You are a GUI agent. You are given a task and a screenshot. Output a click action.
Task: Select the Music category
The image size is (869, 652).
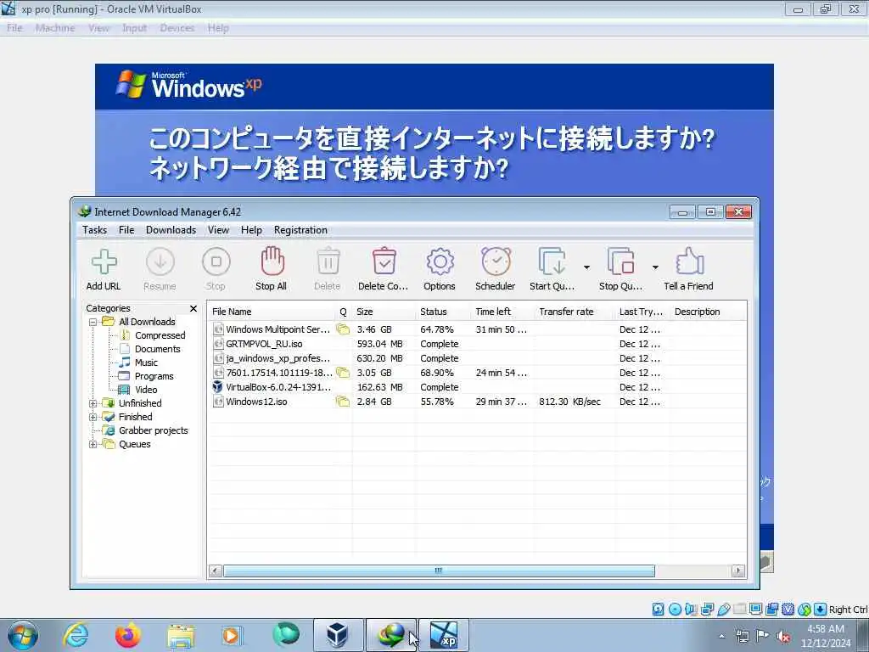coord(146,363)
